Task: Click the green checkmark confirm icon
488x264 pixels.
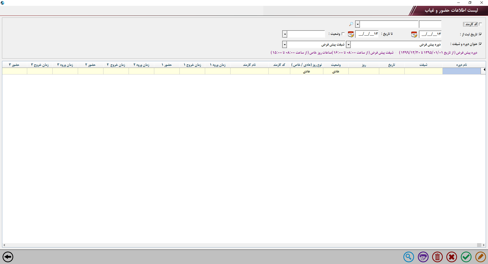Action: point(466,257)
